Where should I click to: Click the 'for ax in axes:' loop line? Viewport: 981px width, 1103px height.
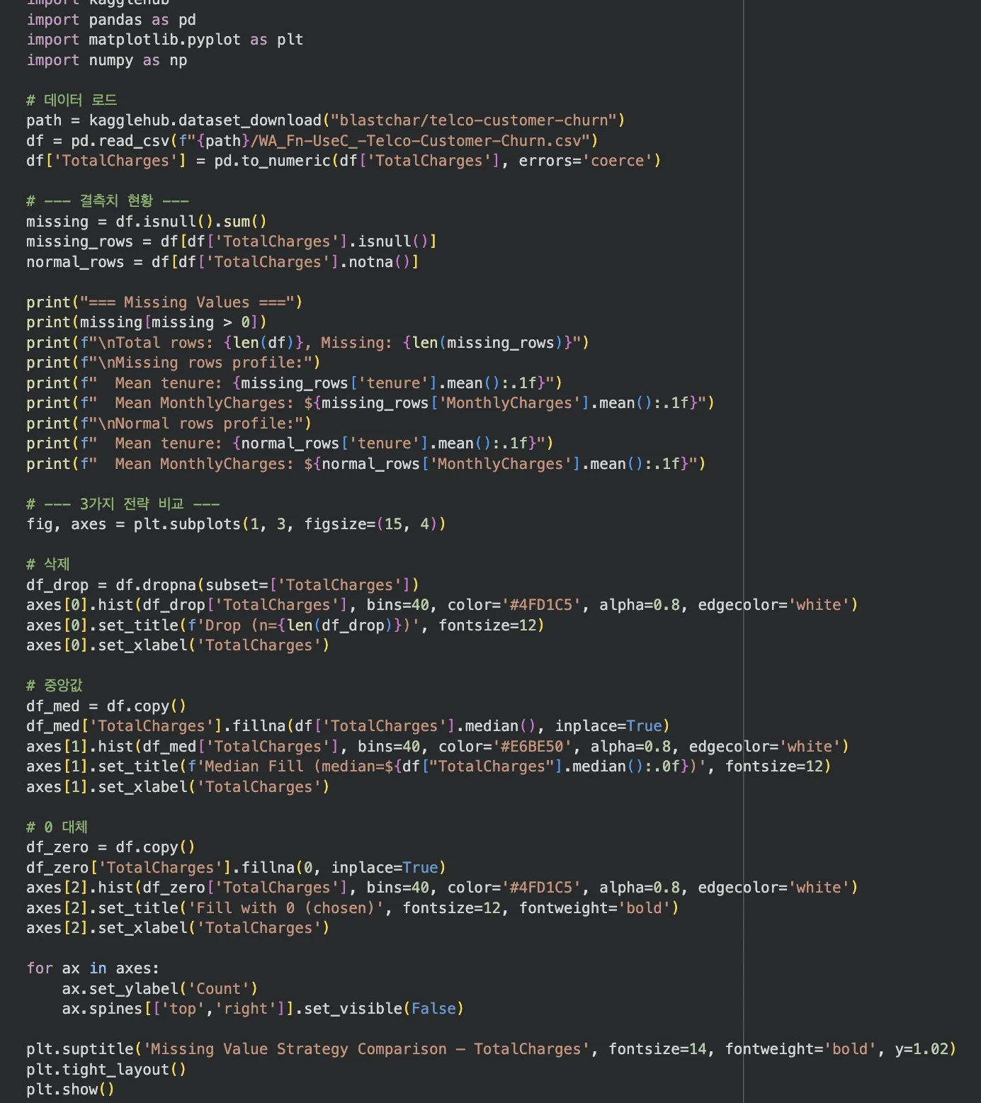point(92,968)
